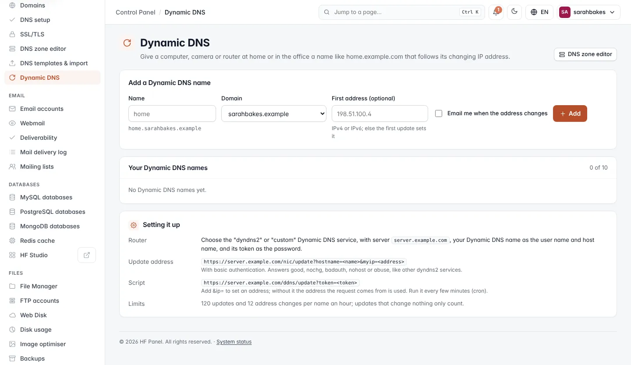Click the SSL/TLS padlock icon
The height and width of the screenshot is (365, 631).
pyautogui.click(x=12, y=34)
